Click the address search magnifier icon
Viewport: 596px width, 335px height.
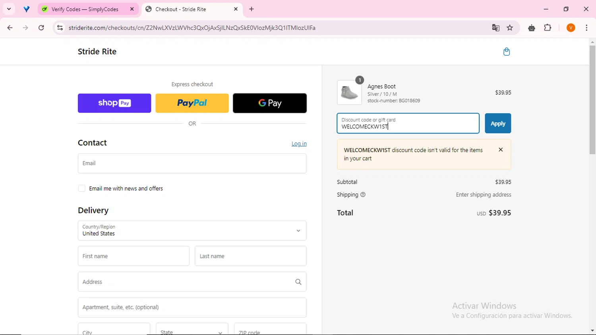click(x=298, y=282)
